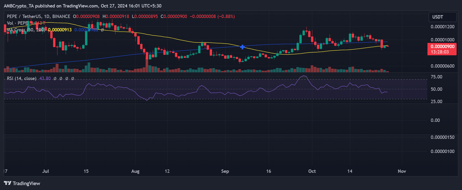Image resolution: width=462 pixels, height=190 pixels.
Task: Click the 0.00 axis label
Action: pos(435,120)
